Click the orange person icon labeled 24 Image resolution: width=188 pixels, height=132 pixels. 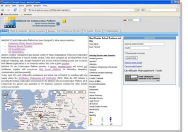[91, 120]
